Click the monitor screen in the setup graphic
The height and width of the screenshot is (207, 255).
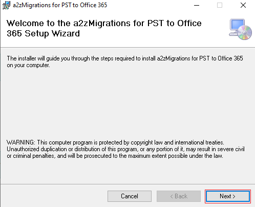(x=237, y=25)
